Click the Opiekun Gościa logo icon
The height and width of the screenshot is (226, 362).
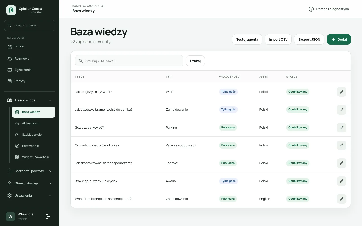[11, 10]
